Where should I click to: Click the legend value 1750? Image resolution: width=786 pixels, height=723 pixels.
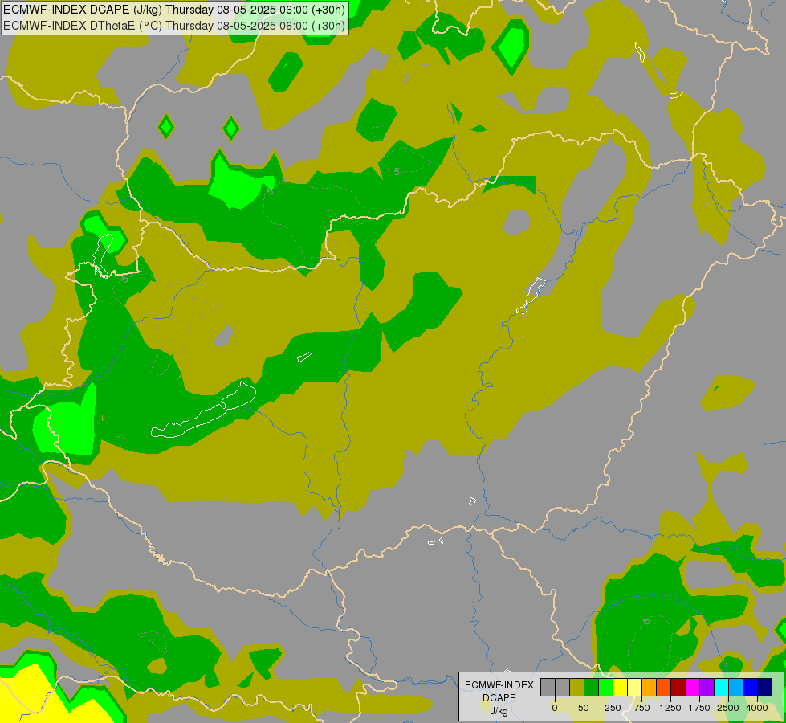[699, 708]
